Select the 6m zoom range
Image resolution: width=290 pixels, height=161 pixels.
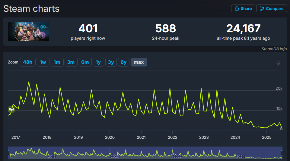click(x=85, y=62)
